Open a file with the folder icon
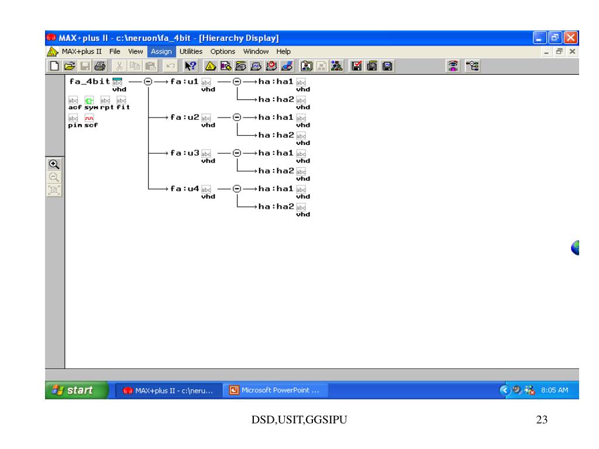Viewport: 599px width, 449px height. [70, 66]
